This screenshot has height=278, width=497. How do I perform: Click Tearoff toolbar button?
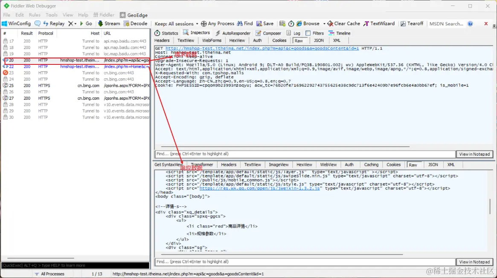[412, 23]
